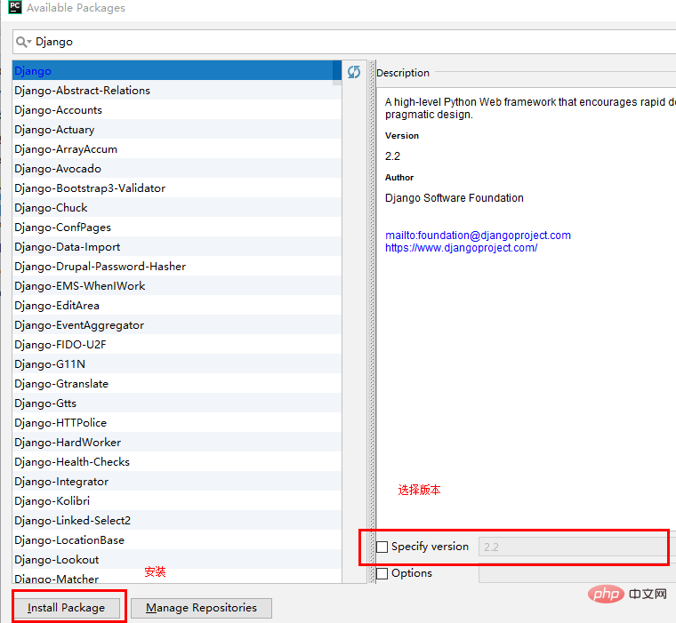Select Django-Gtts package
Screen dimensions: 676x623
click(x=177, y=403)
